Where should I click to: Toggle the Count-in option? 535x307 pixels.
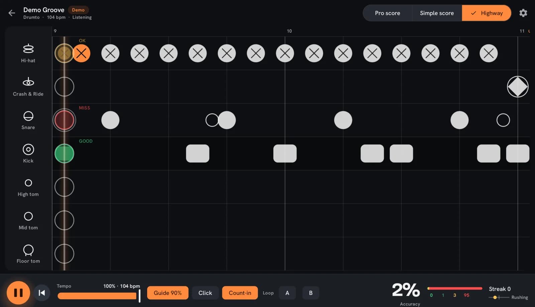coord(240,293)
